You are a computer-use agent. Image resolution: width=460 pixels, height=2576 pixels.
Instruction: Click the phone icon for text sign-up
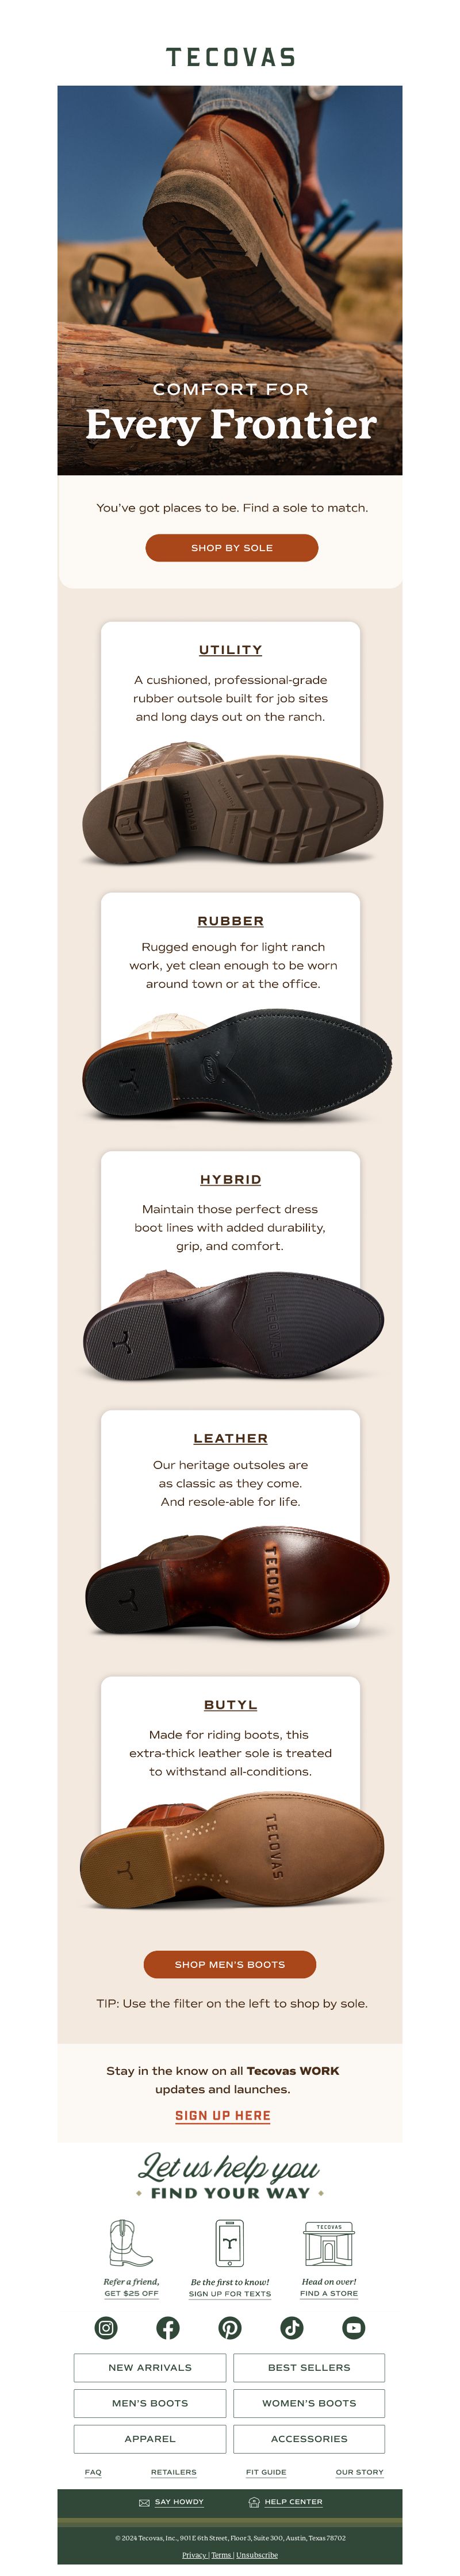230,2243
